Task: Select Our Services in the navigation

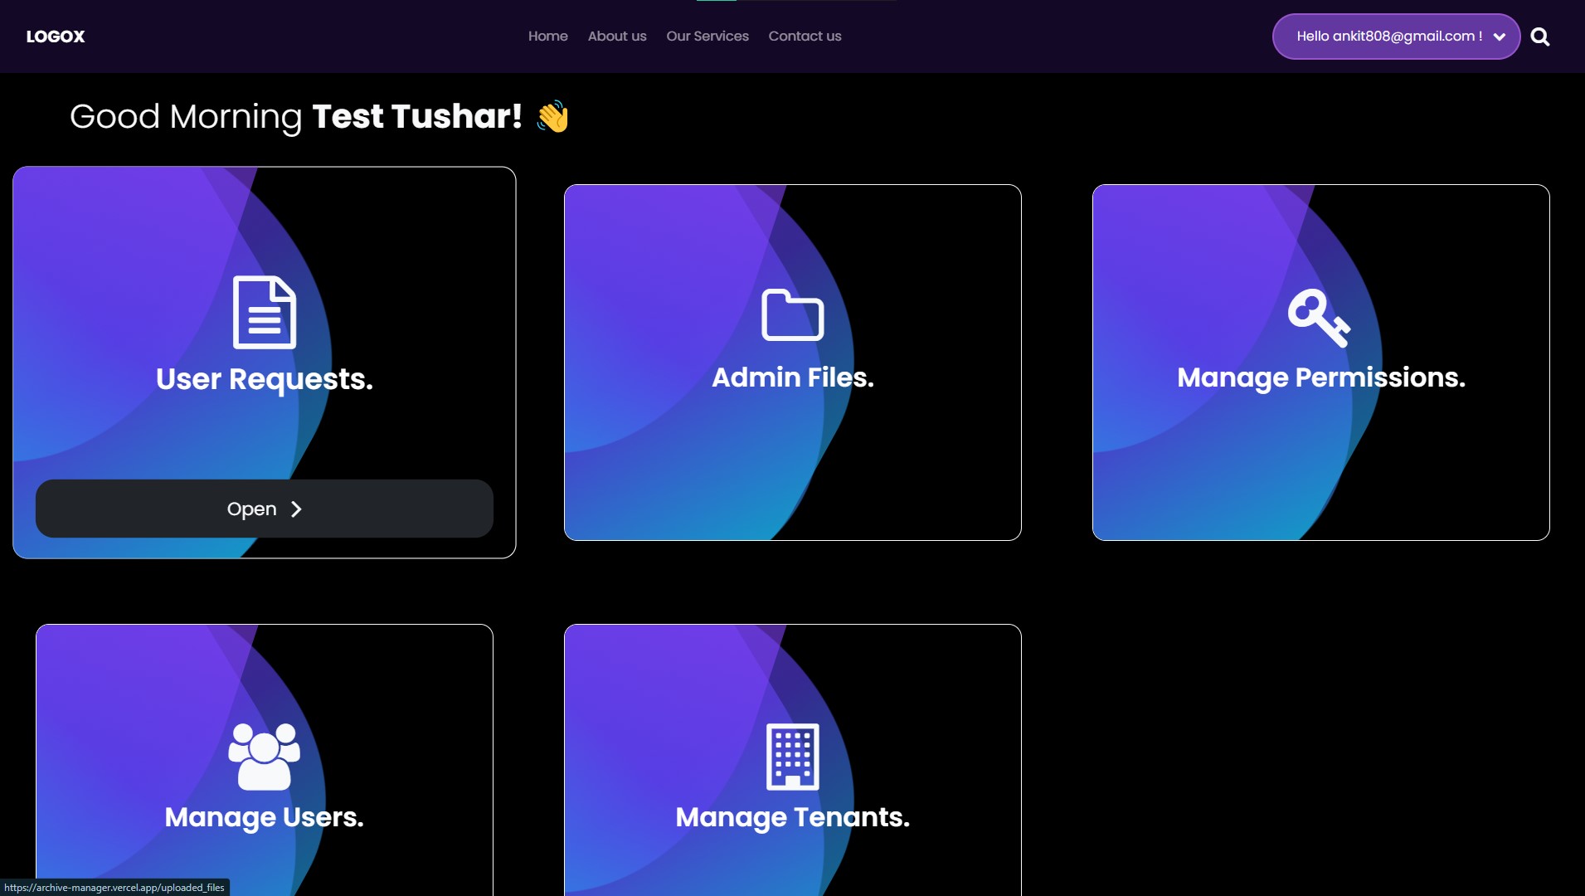Action: pyautogui.click(x=707, y=37)
